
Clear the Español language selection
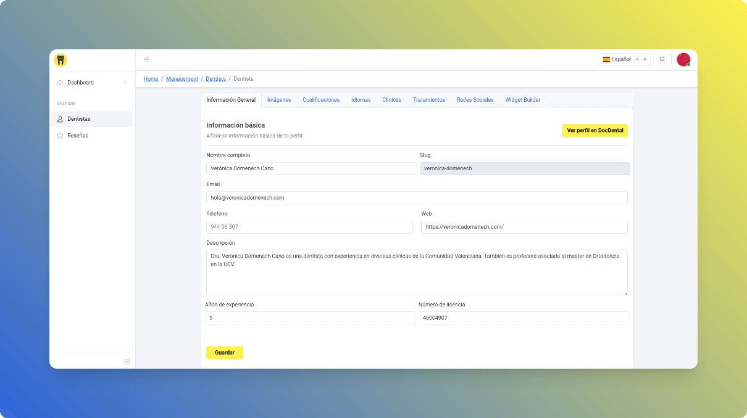coord(637,60)
